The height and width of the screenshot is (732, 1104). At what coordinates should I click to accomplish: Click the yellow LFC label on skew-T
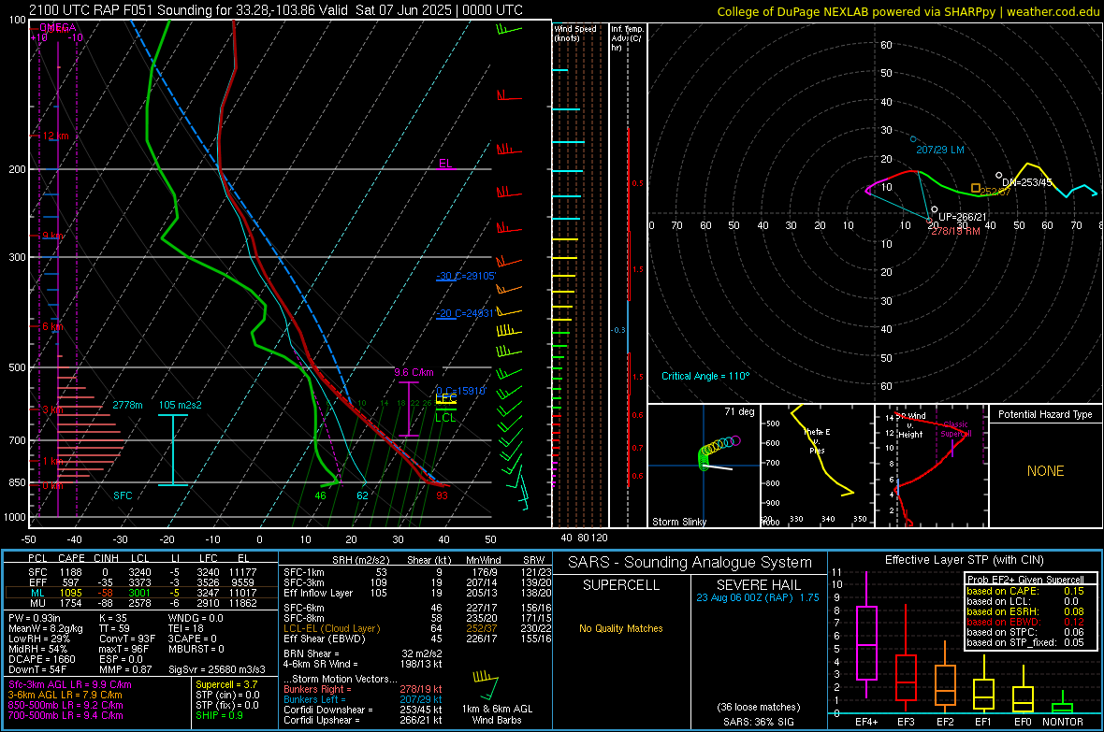click(445, 398)
